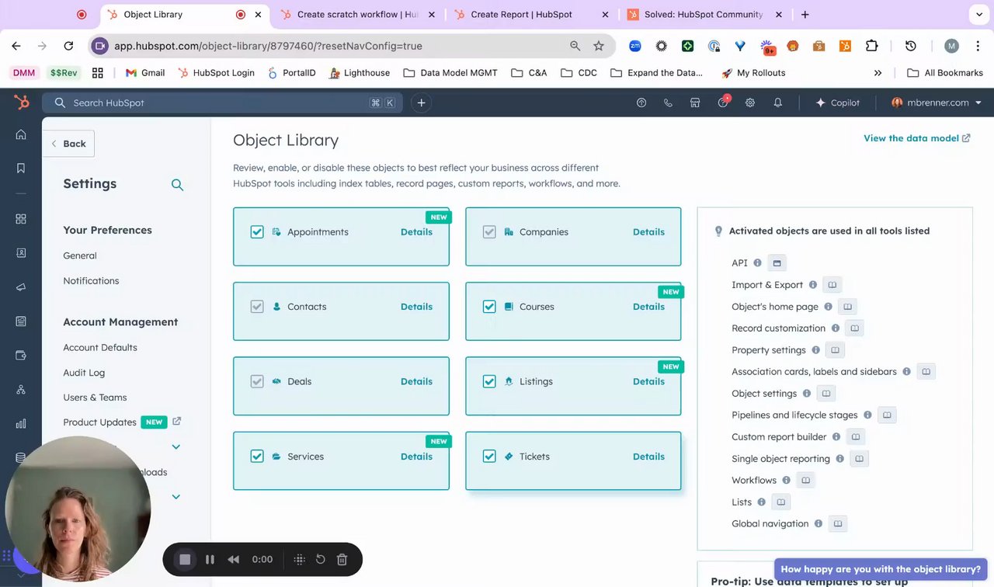Disable the Tickets object checkbox
Screen dimensions: 994x587
point(489,457)
